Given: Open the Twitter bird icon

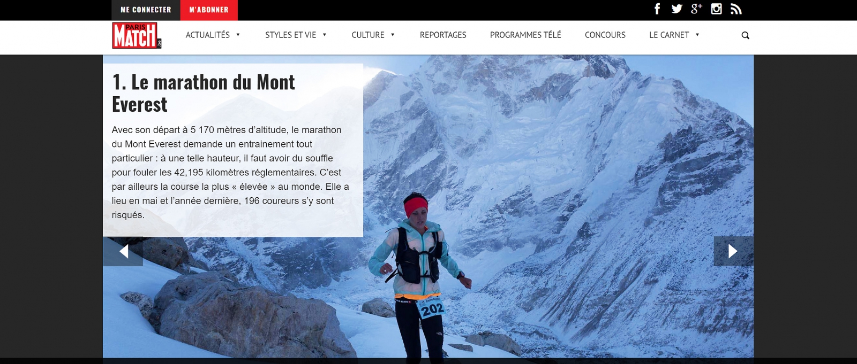Looking at the screenshot, I should click(677, 9).
